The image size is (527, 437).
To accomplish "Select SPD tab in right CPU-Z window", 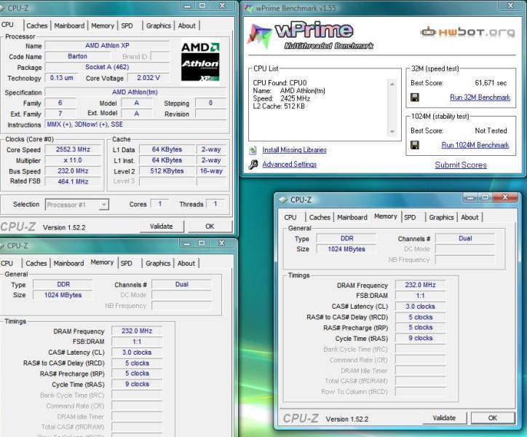I will click(x=410, y=217).
